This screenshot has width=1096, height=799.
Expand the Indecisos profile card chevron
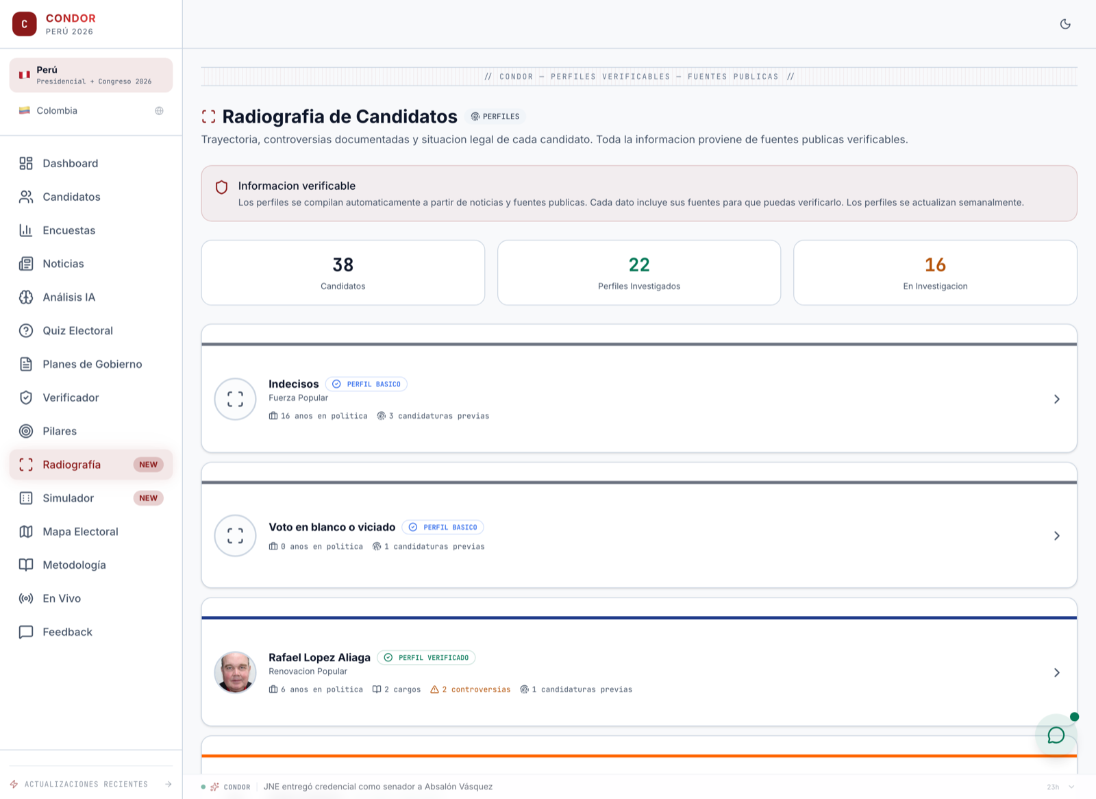pos(1057,399)
